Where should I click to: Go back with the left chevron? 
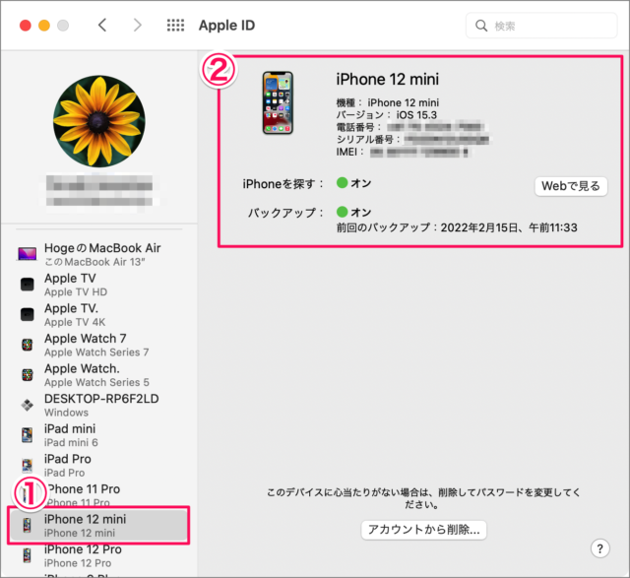click(102, 25)
